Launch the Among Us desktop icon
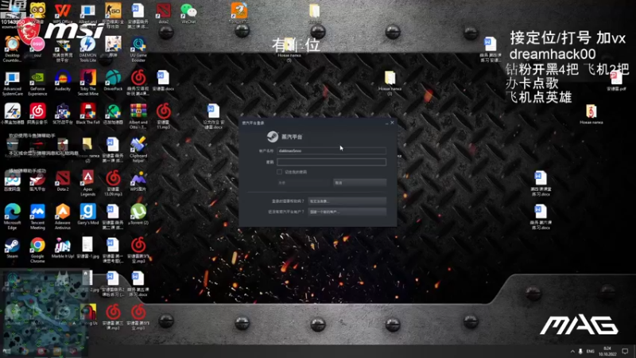Screen dimensions: 636x358 tap(87, 314)
